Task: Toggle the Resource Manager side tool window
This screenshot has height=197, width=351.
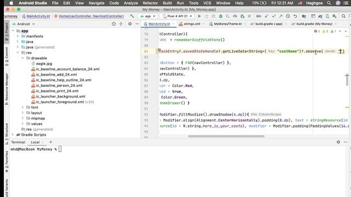Action: tap(7, 89)
